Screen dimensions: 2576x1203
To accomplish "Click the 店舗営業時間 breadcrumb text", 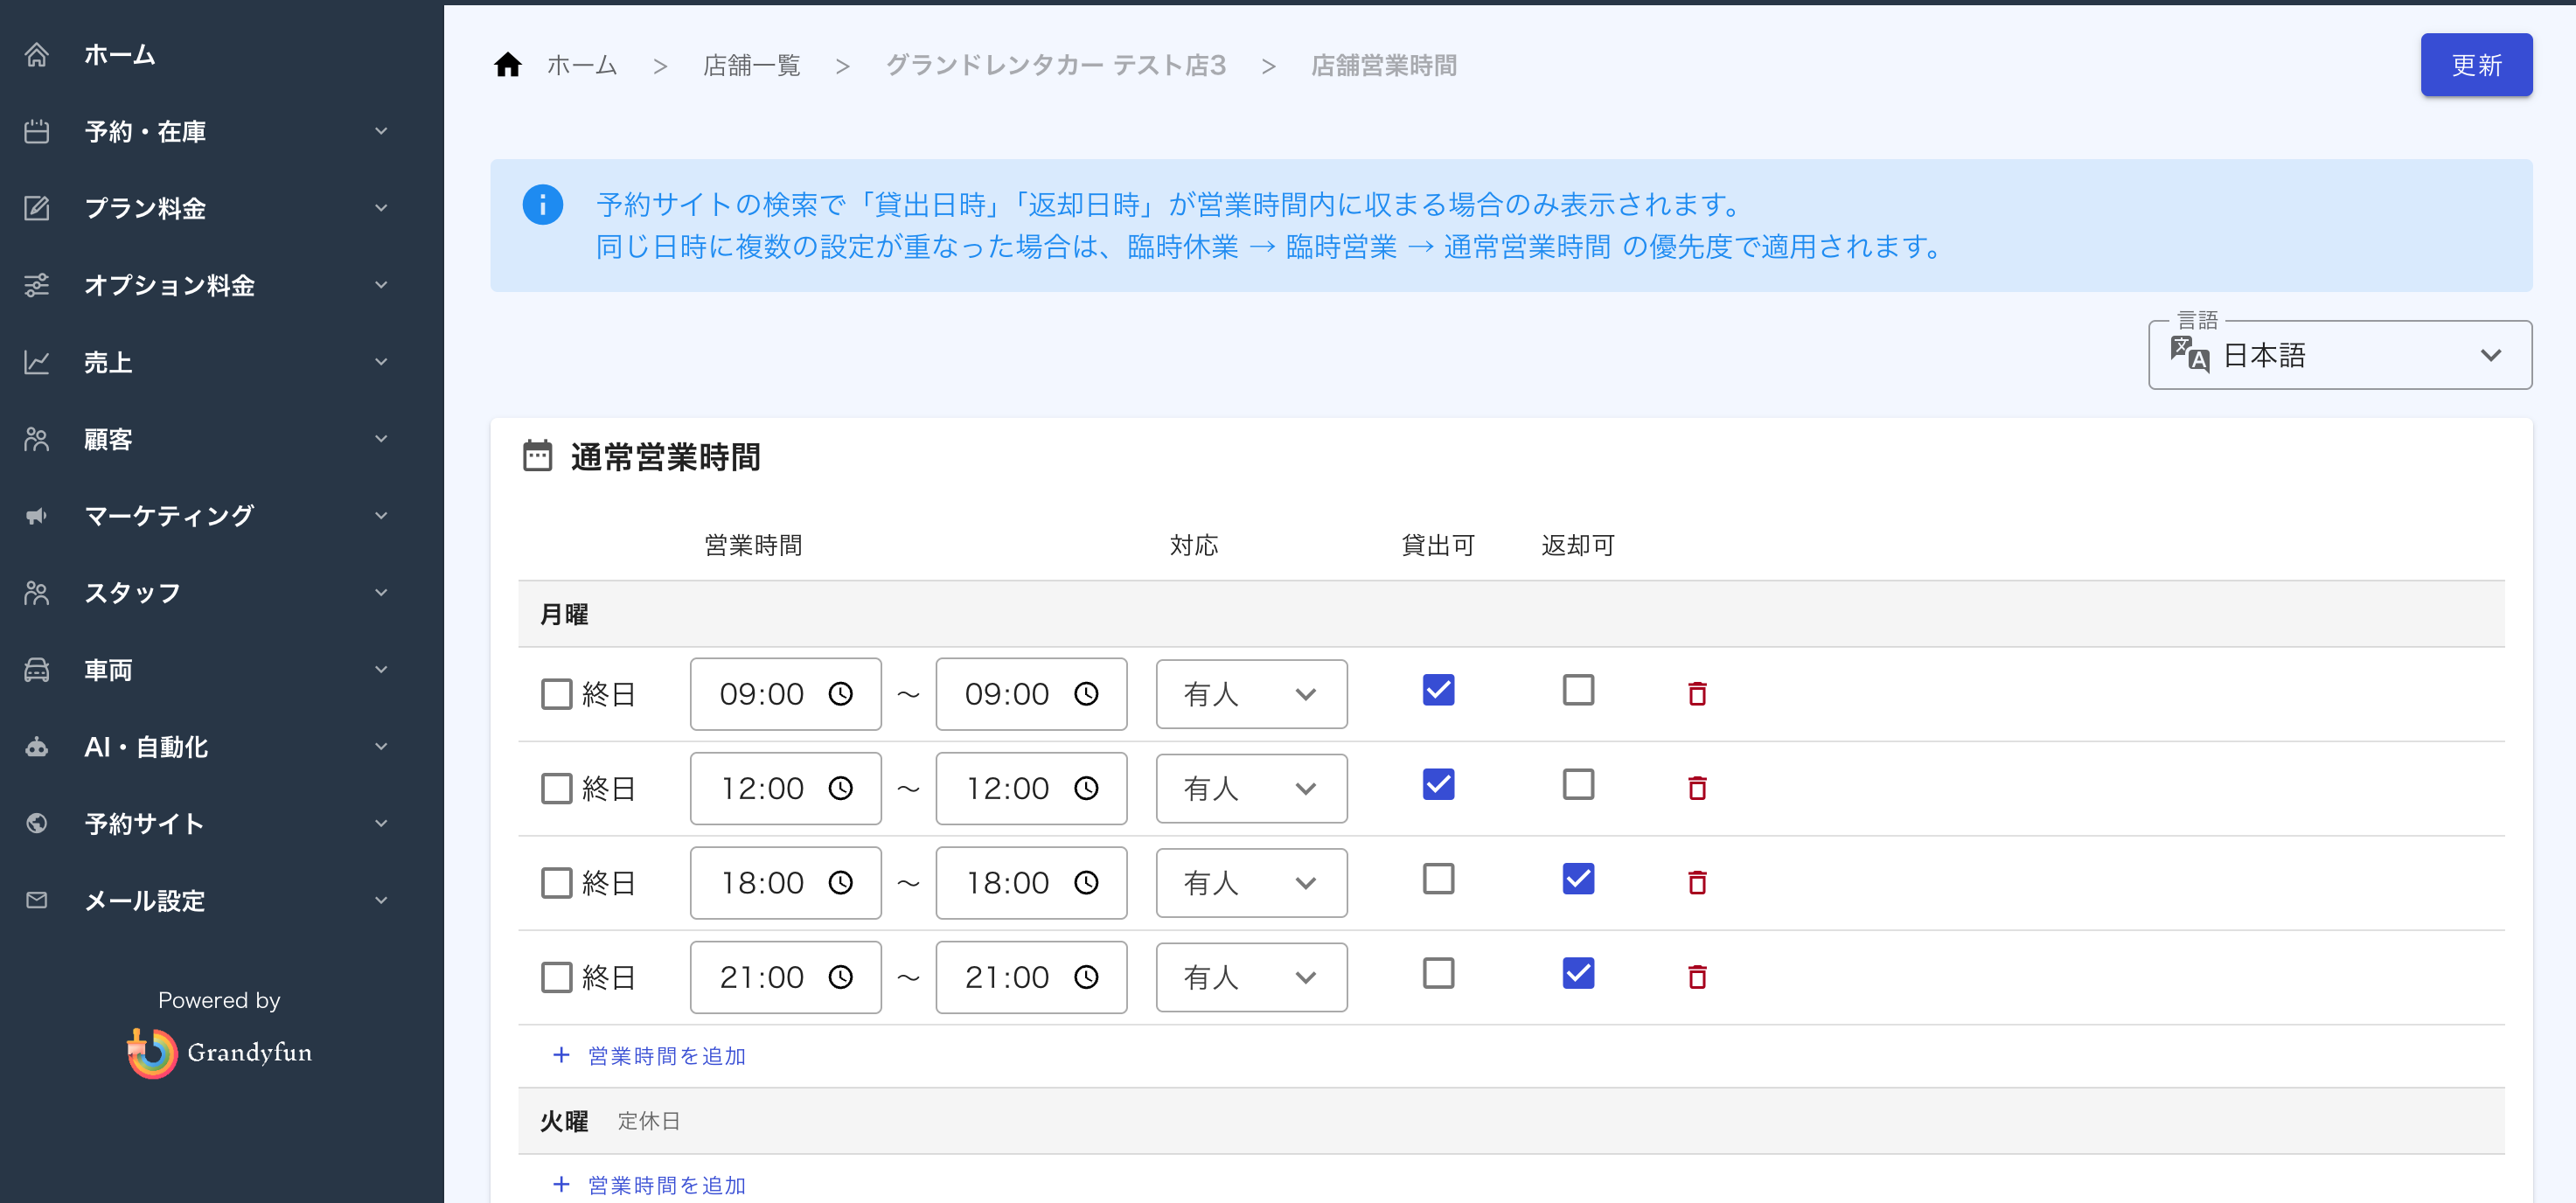I will pyautogui.click(x=1383, y=65).
